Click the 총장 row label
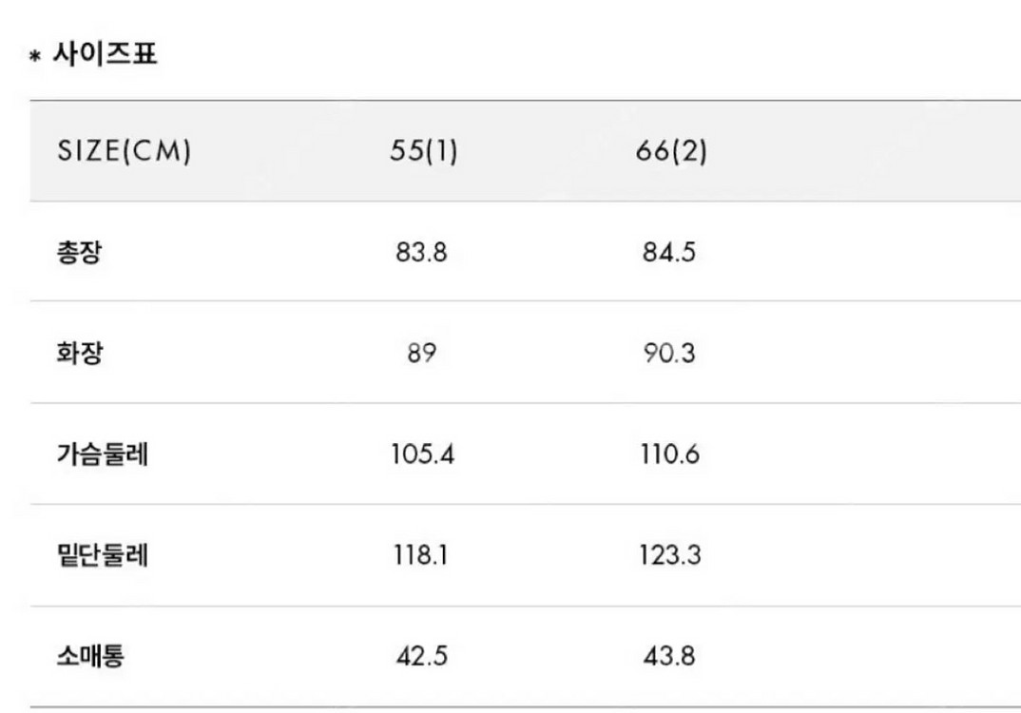 click(78, 253)
